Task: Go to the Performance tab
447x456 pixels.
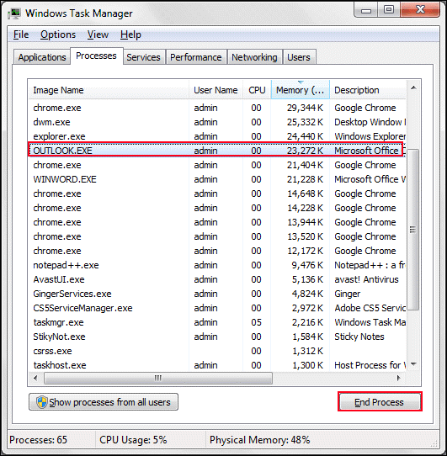Action: [x=196, y=57]
